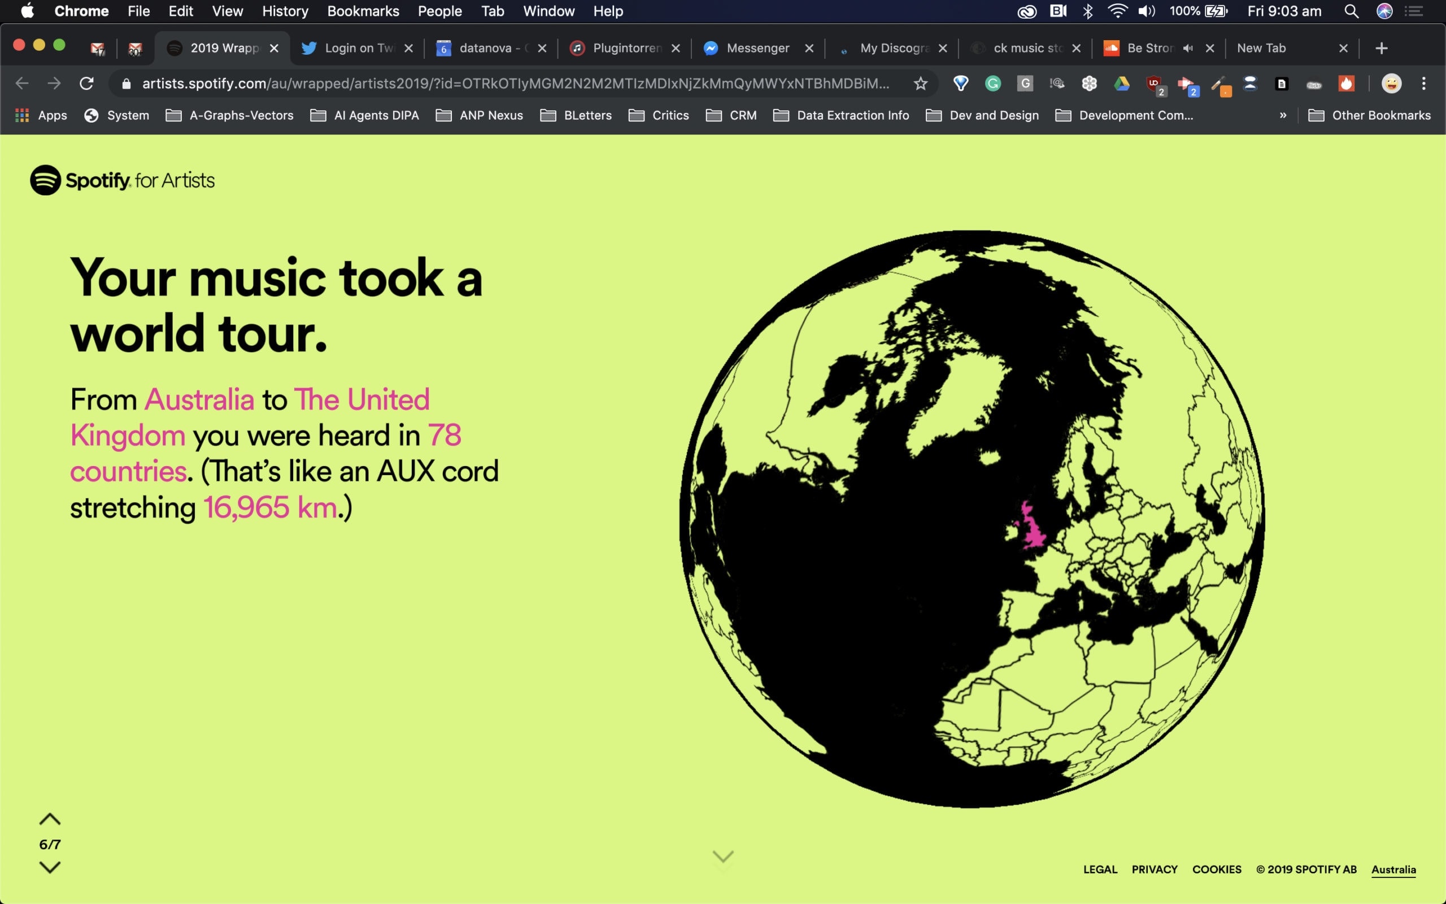
Task: Open the Wi-Fi status menu
Action: 1117,11
